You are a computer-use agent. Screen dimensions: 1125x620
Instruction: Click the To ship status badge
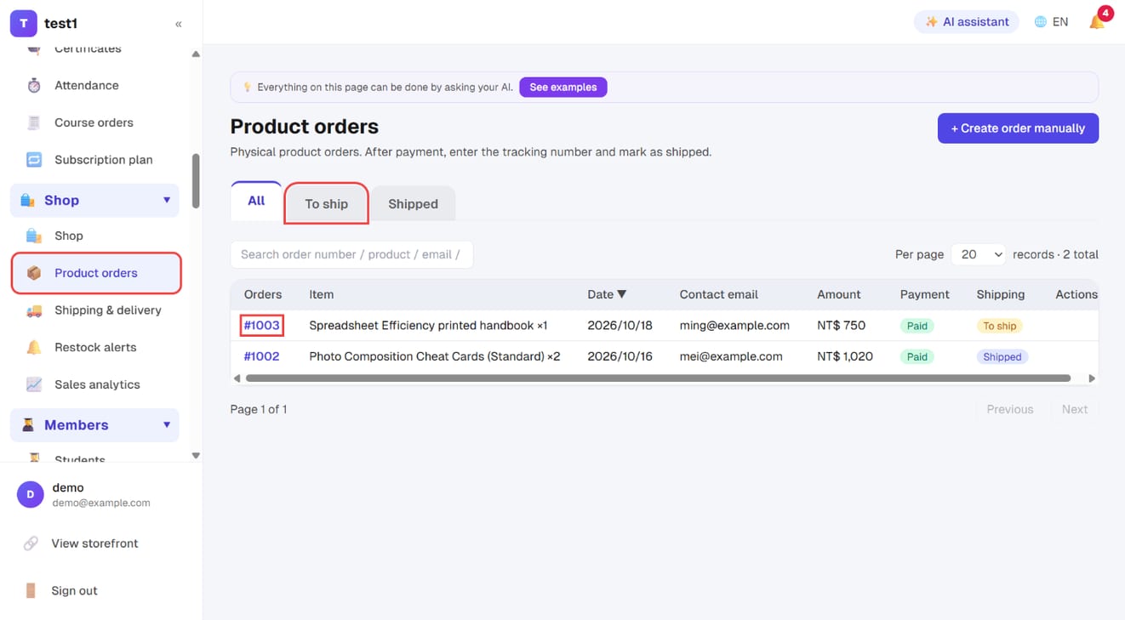point(999,326)
